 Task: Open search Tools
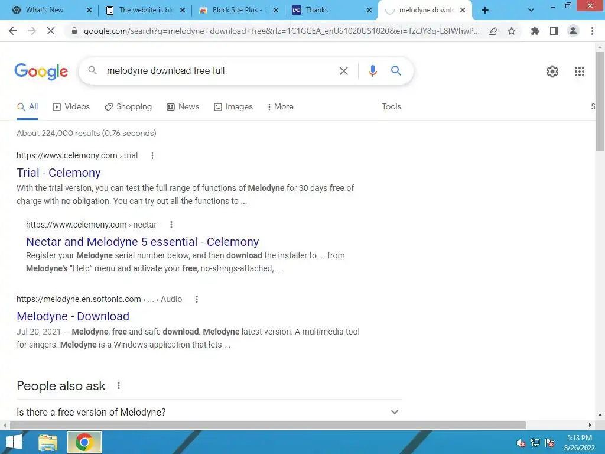click(391, 107)
